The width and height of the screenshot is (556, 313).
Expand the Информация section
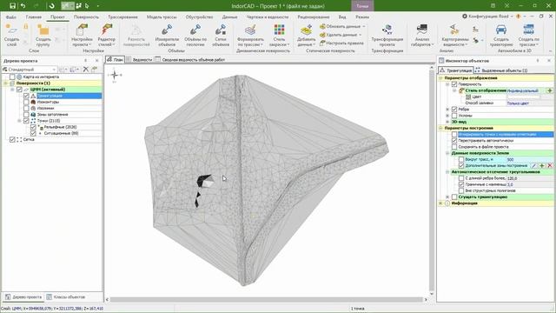point(440,203)
